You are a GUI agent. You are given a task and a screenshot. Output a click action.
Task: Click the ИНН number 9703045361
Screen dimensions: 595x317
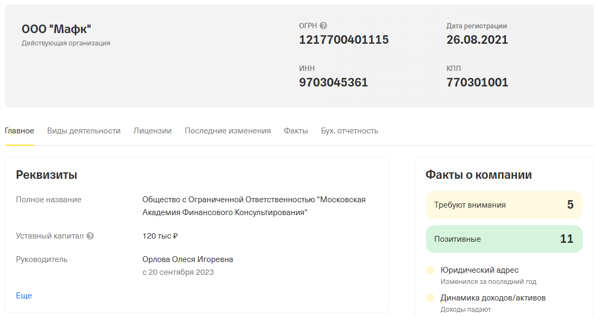click(334, 82)
